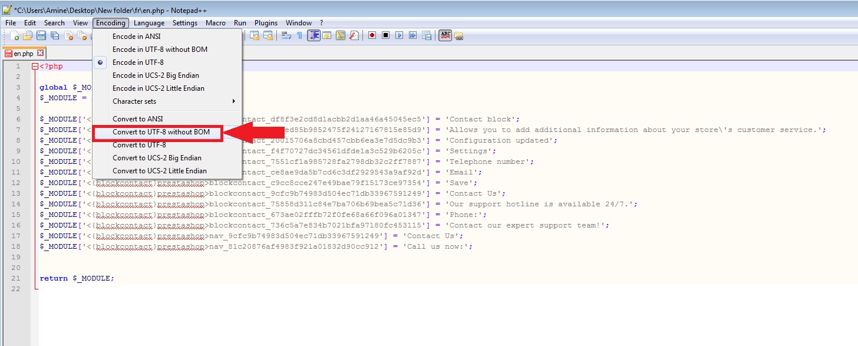Image resolution: width=858 pixels, height=346 pixels.
Task: Click the 'Call us now:' string
Action: [437, 246]
